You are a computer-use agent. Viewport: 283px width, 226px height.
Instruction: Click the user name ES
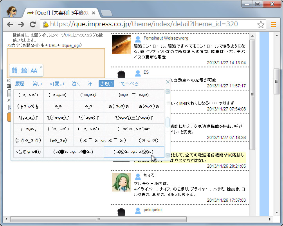click(146, 72)
